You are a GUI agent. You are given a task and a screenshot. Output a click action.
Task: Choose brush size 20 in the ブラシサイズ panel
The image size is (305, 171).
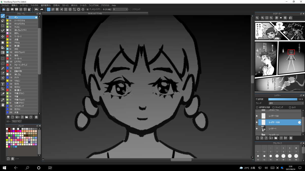(x=277, y=157)
